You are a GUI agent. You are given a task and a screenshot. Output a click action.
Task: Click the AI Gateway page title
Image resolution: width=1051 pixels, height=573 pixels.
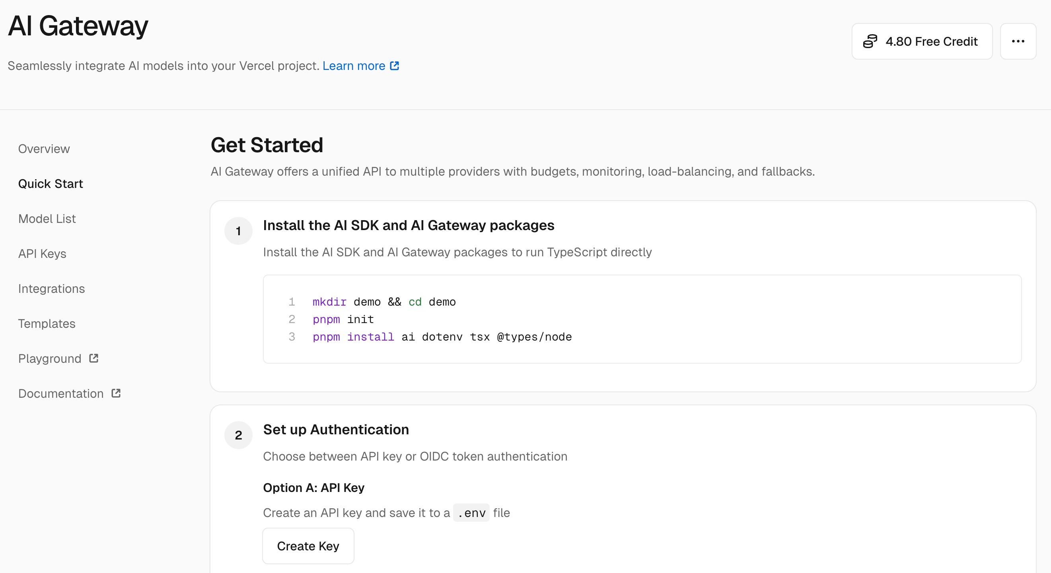(78, 26)
